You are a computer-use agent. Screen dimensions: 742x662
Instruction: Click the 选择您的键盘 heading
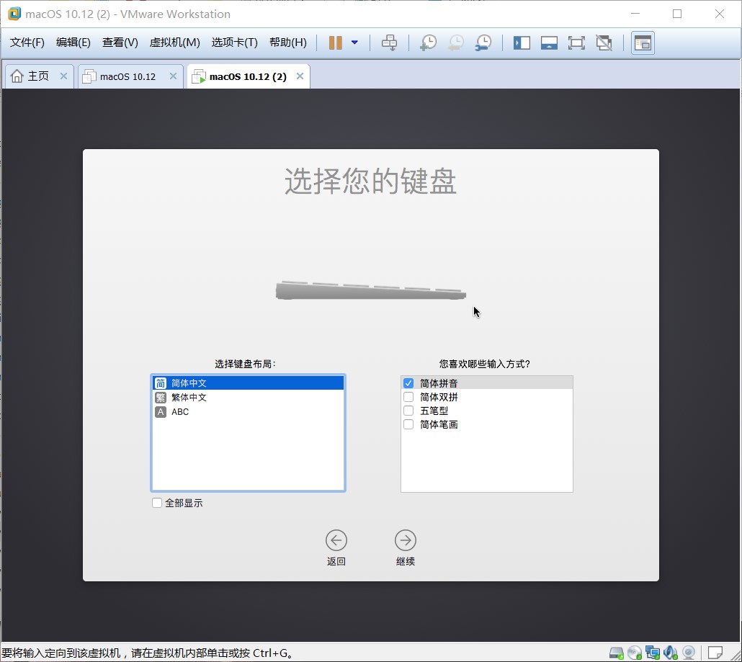tap(370, 182)
